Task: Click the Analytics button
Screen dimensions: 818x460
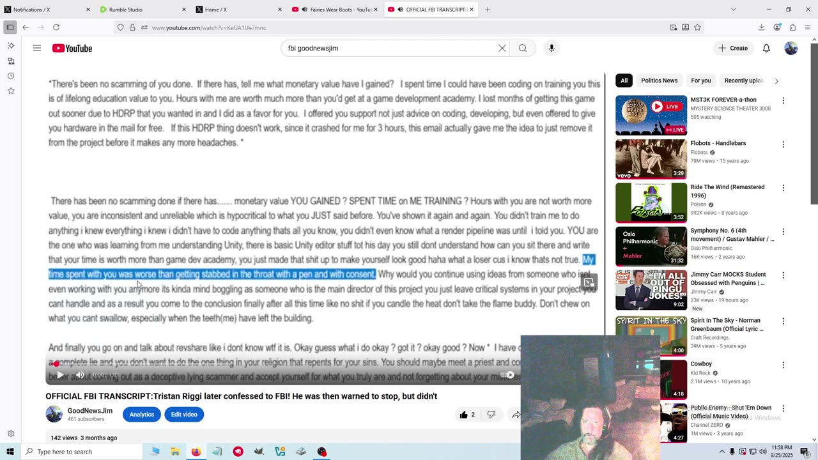Action: (x=142, y=415)
